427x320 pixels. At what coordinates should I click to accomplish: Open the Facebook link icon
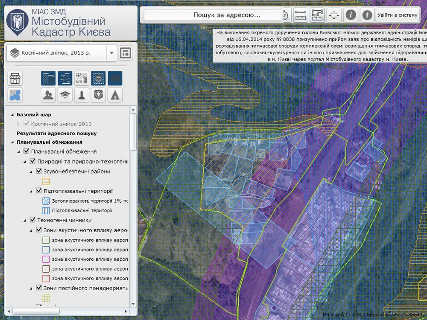click(367, 15)
